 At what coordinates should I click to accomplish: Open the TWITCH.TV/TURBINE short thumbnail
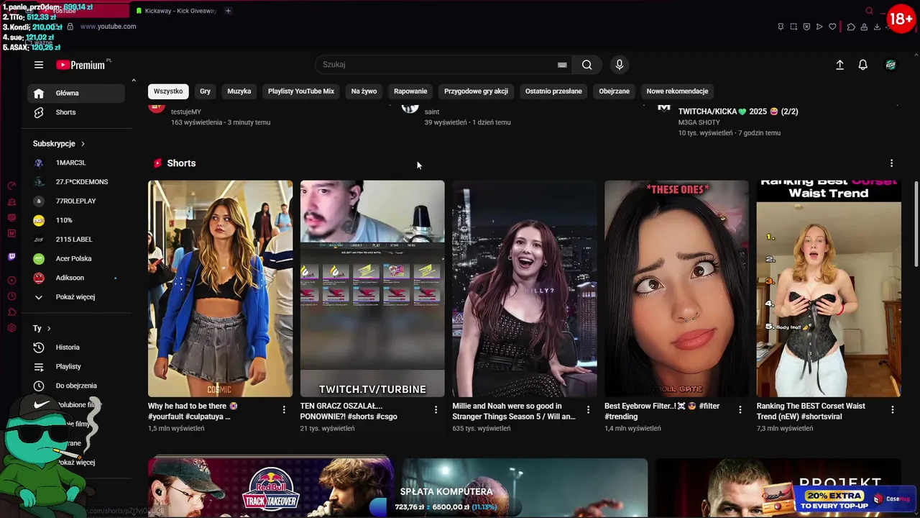pyautogui.click(x=372, y=288)
